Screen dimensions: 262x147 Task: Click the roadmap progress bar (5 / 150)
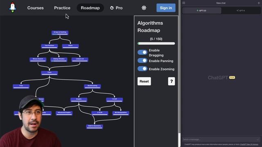pyautogui.click(x=156, y=43)
